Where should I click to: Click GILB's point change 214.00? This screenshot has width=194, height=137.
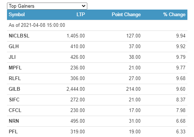coord(133,89)
